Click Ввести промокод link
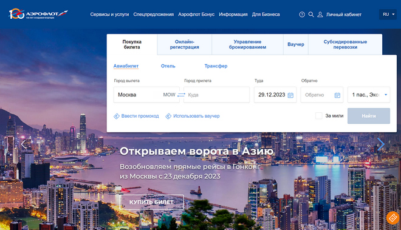 coord(136,116)
